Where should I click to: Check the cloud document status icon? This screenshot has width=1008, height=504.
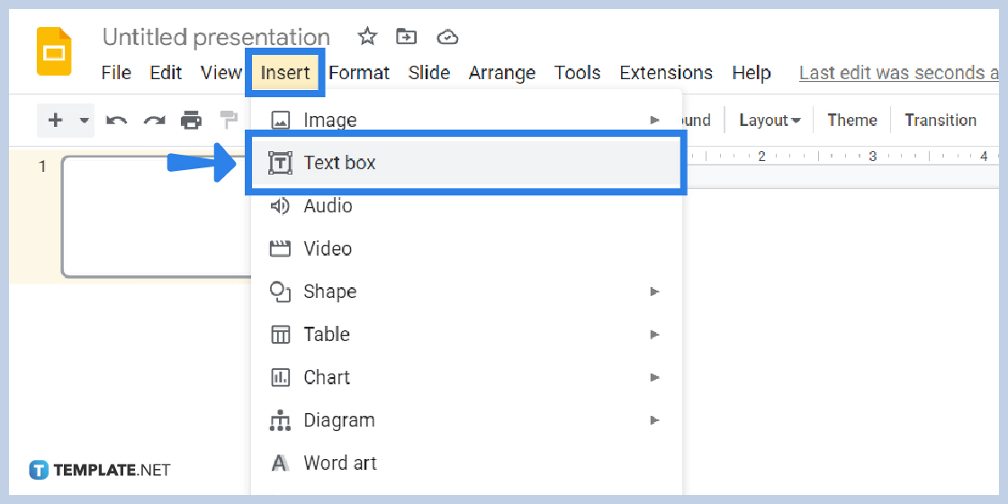(x=447, y=37)
